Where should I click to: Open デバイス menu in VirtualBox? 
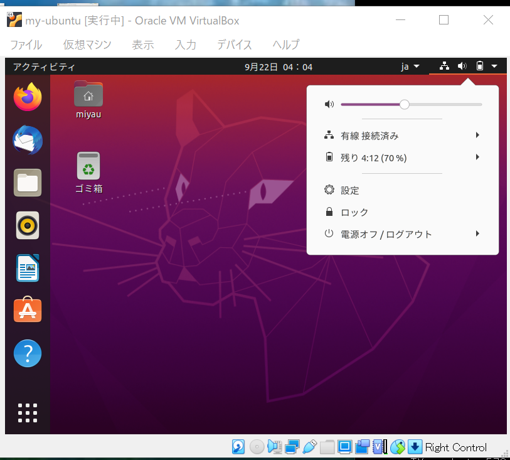234,45
